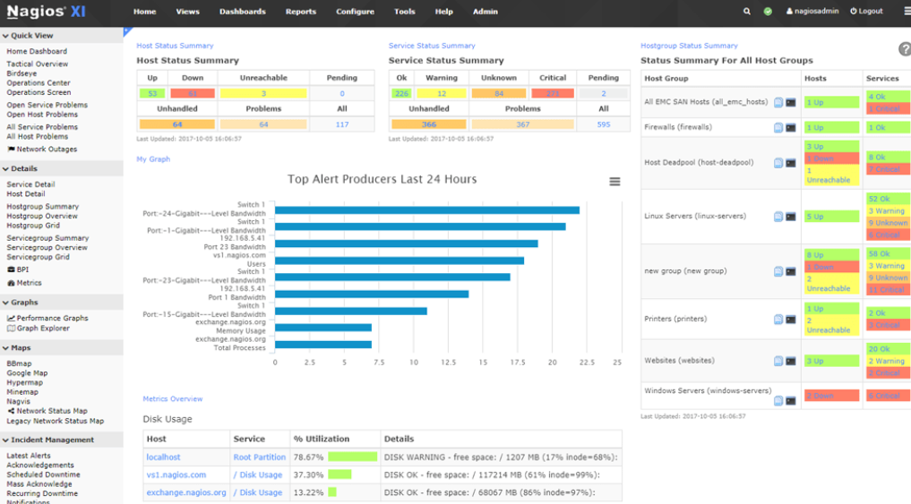
Task: Click the nagiosadmin user icon link
Action: (x=812, y=11)
